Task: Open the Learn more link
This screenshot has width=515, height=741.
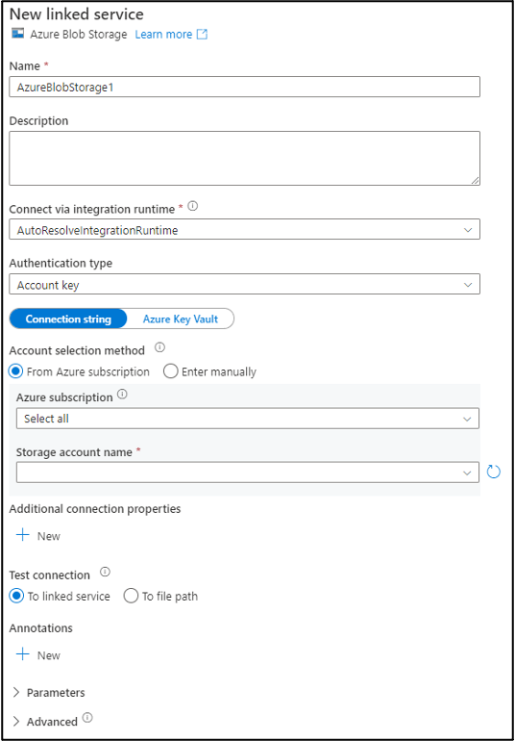Action: coord(163,35)
